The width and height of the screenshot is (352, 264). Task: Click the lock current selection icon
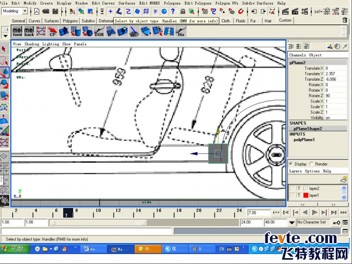point(183,11)
